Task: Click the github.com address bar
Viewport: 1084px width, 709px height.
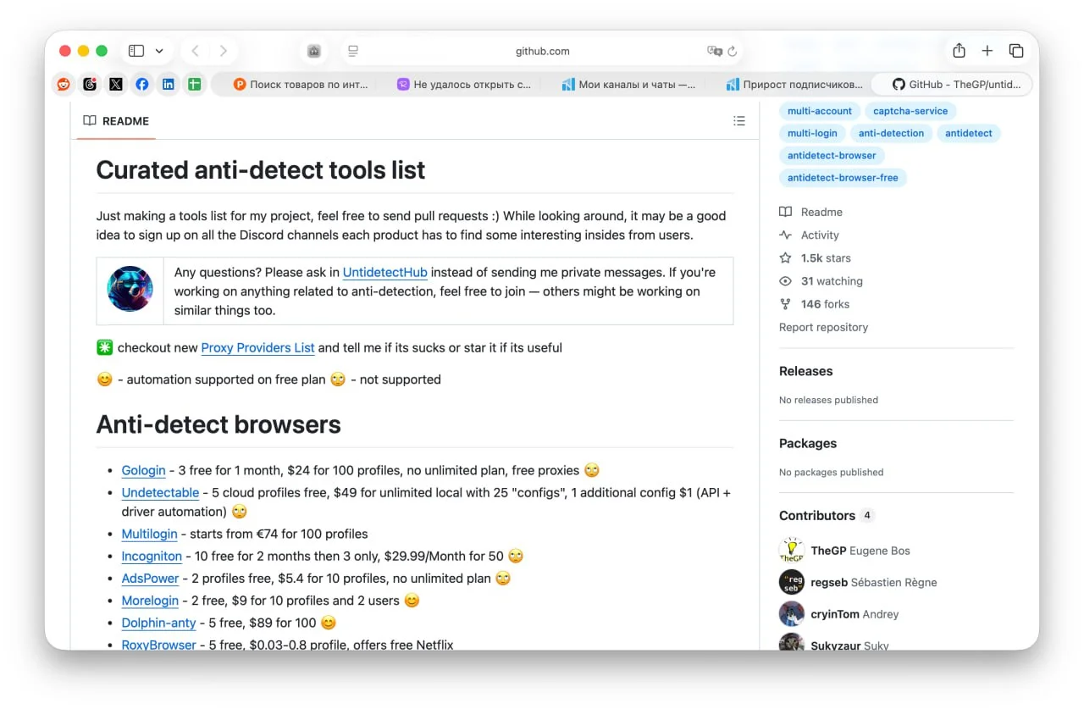Action: click(x=542, y=51)
